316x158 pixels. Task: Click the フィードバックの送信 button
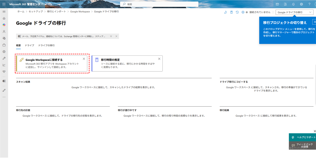(x=302, y=145)
